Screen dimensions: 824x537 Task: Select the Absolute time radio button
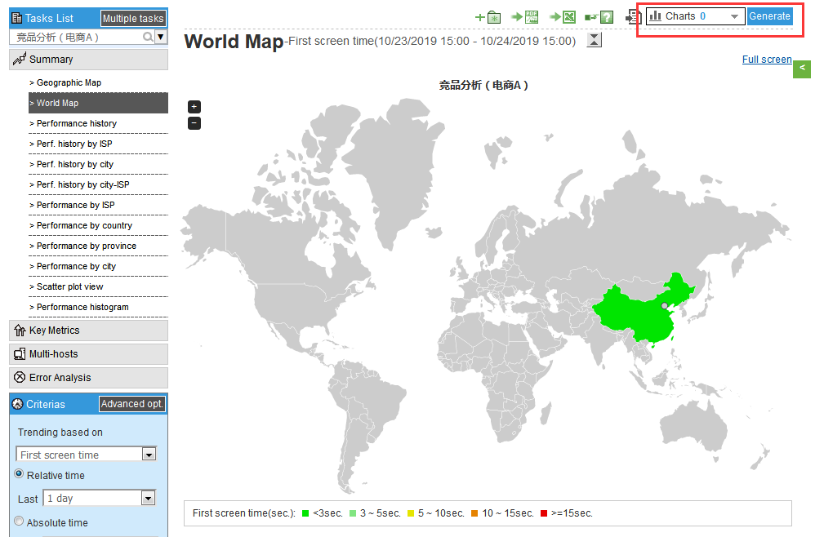tap(19, 521)
